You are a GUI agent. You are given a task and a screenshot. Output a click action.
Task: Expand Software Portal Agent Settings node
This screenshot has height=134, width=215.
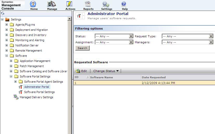[x=15, y=82]
